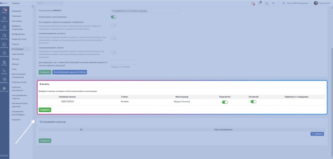Open the Отчёты sidebar icon
Image resolution: width=333 pixels, height=159 pixels.
[4, 63]
